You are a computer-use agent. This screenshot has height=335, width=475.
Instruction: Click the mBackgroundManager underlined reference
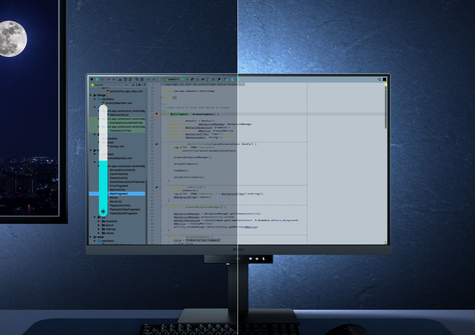[x=211, y=124]
